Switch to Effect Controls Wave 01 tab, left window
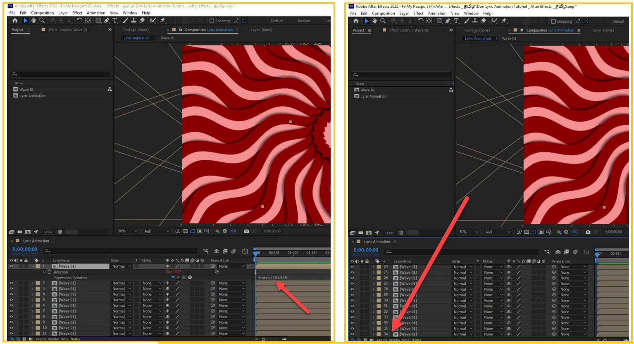 click(68, 30)
